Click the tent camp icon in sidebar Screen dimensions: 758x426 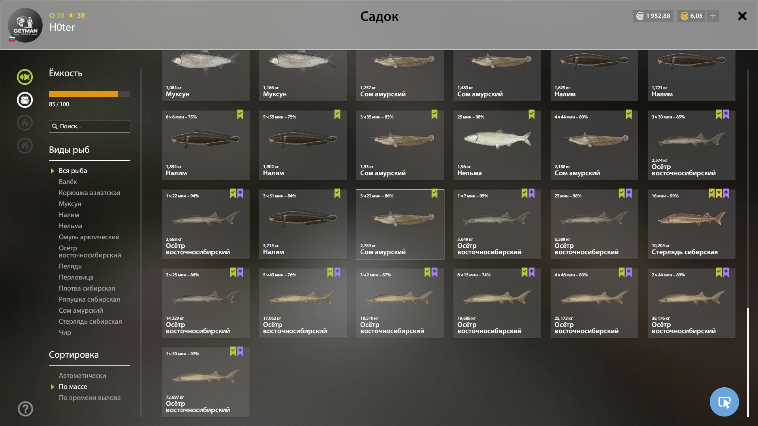coord(25,123)
